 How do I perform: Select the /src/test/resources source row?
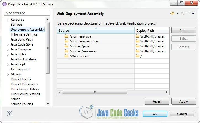pyautogui.click(x=96, y=51)
